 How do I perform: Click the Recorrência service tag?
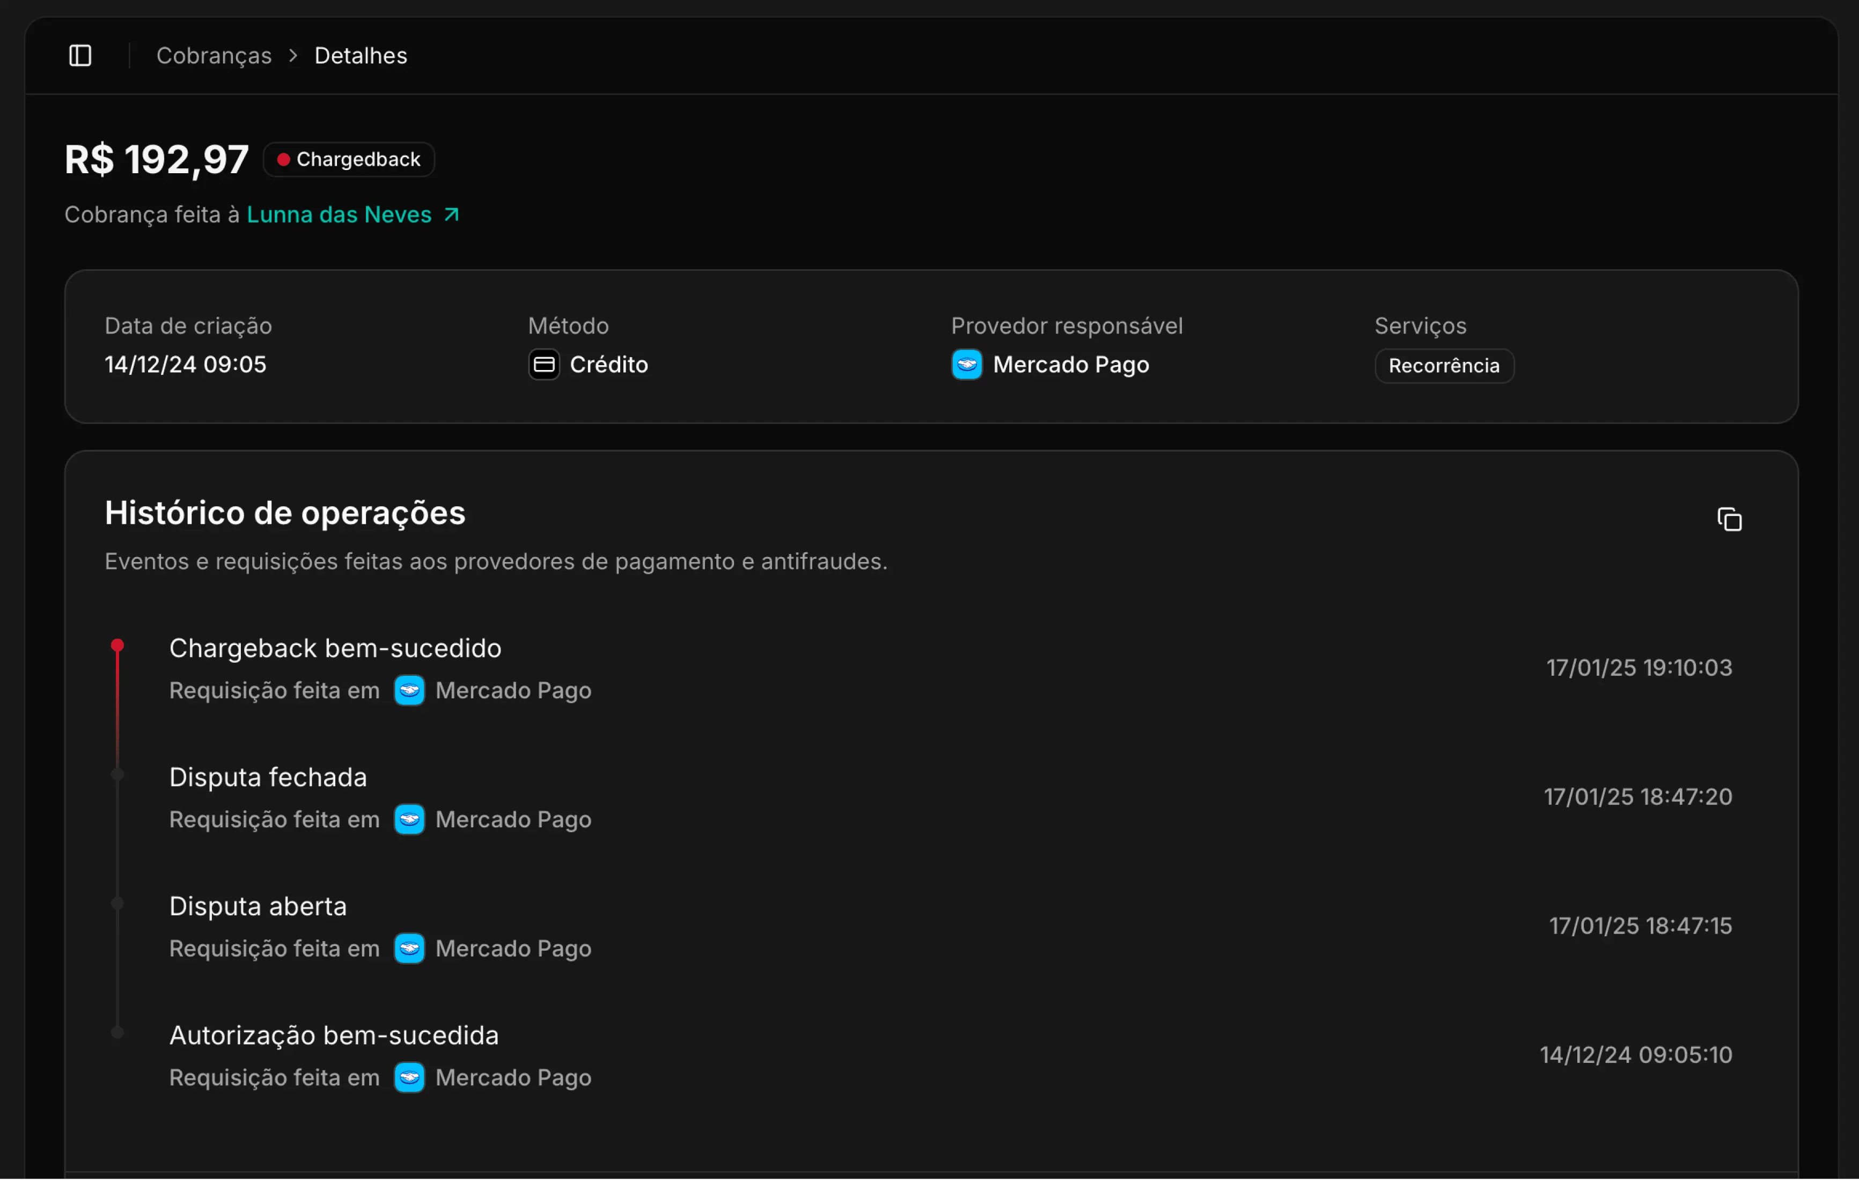1444,366
